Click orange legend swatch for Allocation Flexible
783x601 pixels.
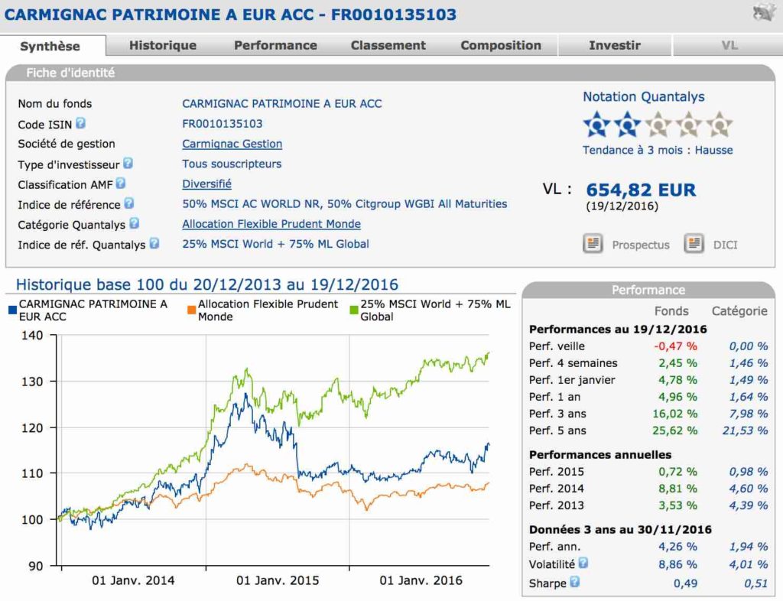pyautogui.click(x=191, y=310)
